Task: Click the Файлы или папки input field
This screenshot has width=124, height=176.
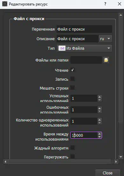Action: tap(86, 60)
